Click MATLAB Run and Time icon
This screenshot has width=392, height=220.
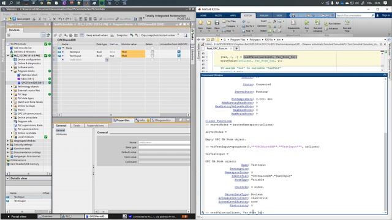click(x=347, y=23)
